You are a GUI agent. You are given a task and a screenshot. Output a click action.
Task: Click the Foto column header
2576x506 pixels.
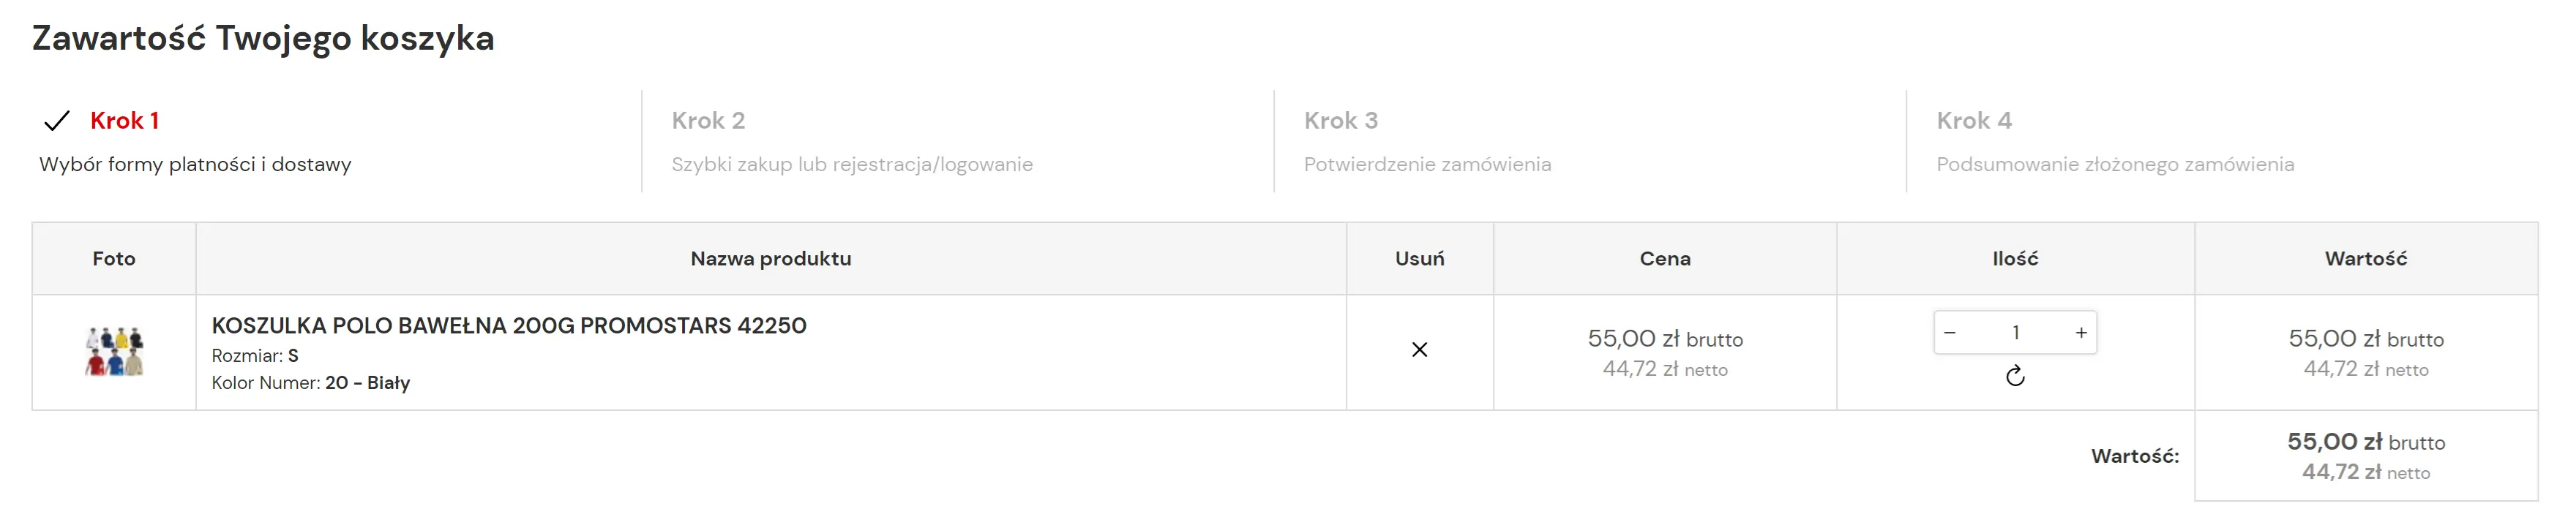(114, 258)
